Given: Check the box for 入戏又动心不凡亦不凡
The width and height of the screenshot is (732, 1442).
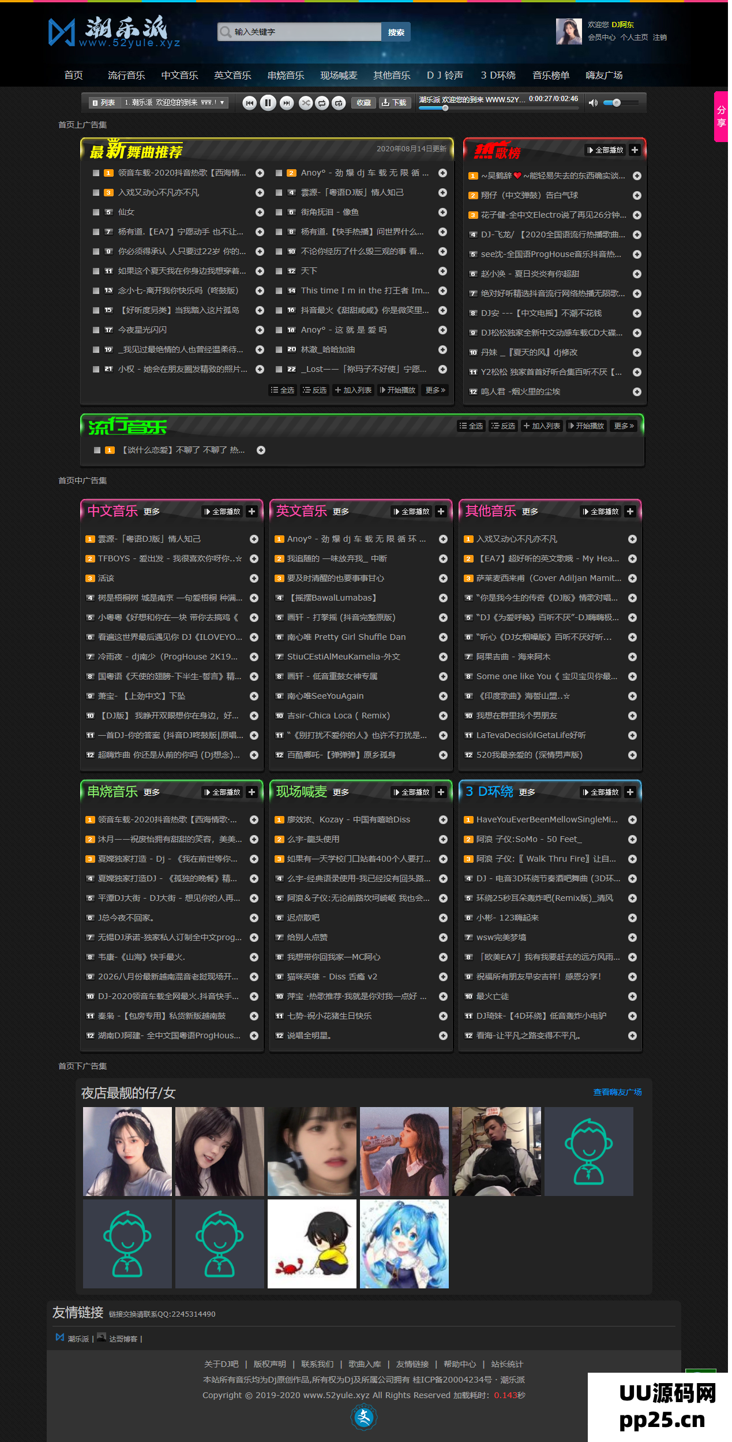Looking at the screenshot, I should click(x=96, y=193).
